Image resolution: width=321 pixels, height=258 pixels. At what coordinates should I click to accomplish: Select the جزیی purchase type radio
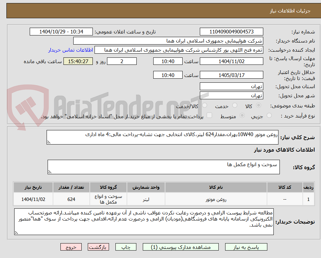(x=269, y=115)
